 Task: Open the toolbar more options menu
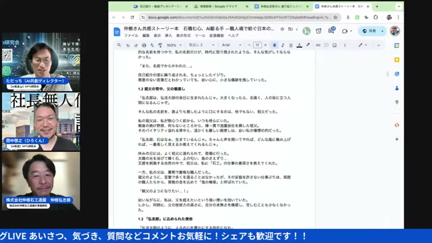point(345,45)
